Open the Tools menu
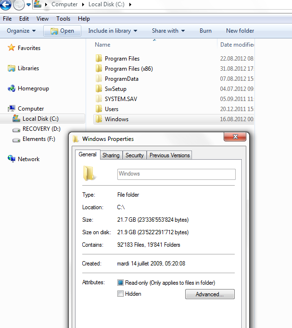The height and width of the screenshot is (328, 292). pyautogui.click(x=63, y=19)
